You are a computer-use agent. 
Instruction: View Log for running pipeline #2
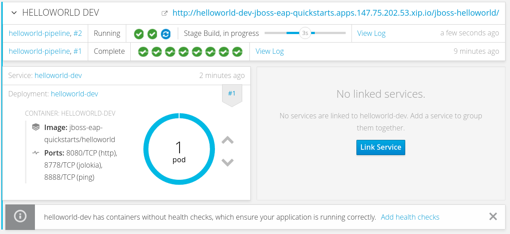pyautogui.click(x=372, y=33)
